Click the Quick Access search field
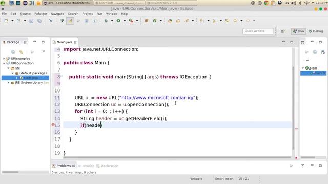328x184 pixels. 258,31
